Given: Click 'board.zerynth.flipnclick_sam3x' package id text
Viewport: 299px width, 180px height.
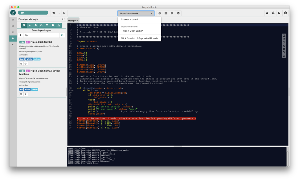Looking at the screenshot, I should [x=31, y=52].
